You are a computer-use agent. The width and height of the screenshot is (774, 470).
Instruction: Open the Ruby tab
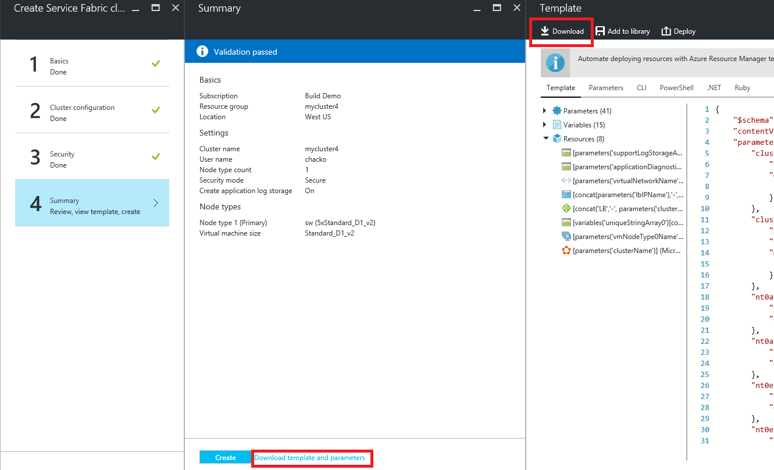(x=743, y=88)
